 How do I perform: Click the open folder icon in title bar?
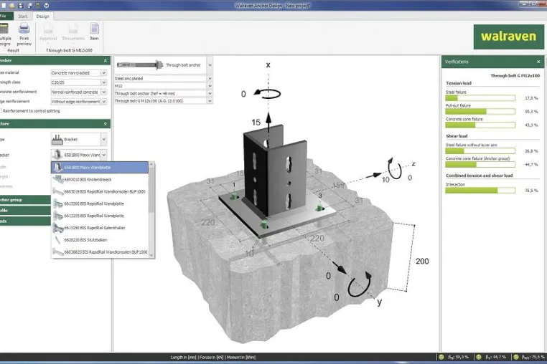[x=12, y=6]
